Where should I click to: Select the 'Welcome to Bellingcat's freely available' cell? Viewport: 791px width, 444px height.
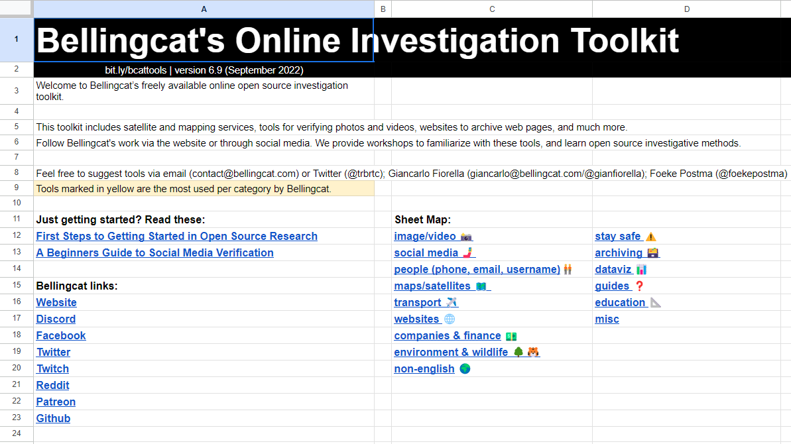[x=204, y=91]
